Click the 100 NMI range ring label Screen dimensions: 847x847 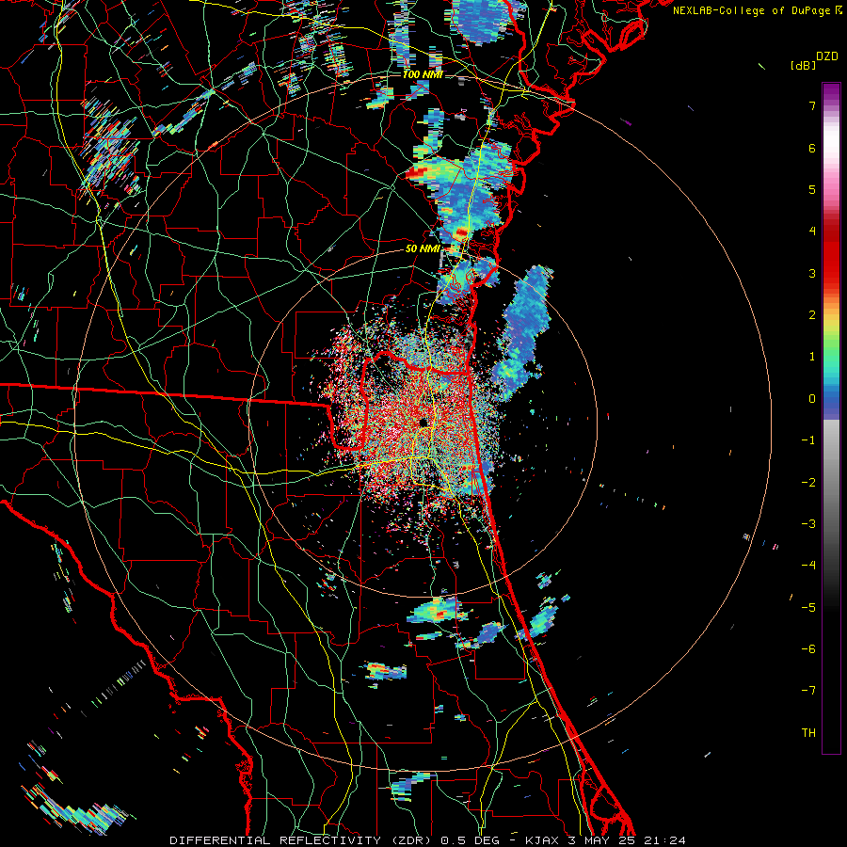[423, 74]
